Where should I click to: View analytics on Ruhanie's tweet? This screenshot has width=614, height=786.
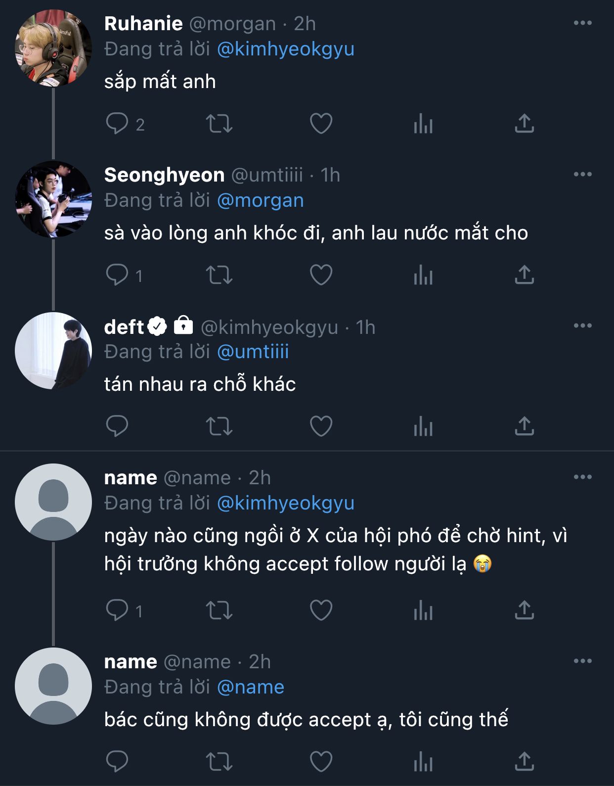tap(423, 124)
